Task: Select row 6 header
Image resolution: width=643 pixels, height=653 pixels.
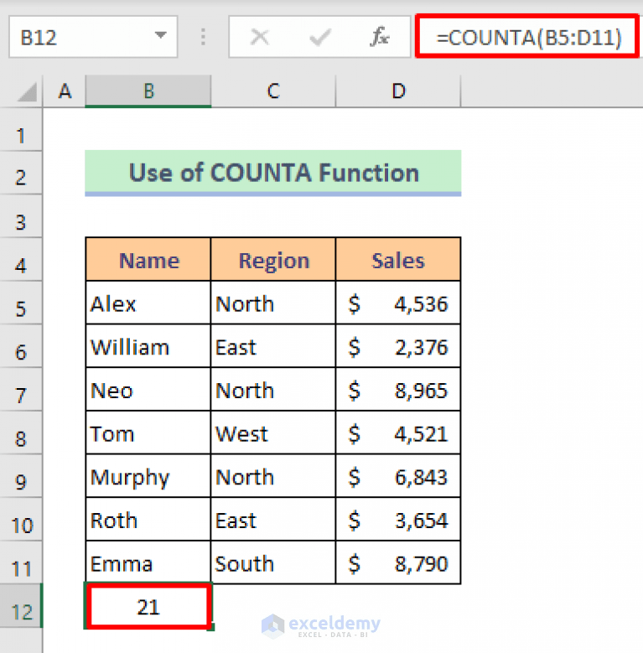Action: coord(21,346)
